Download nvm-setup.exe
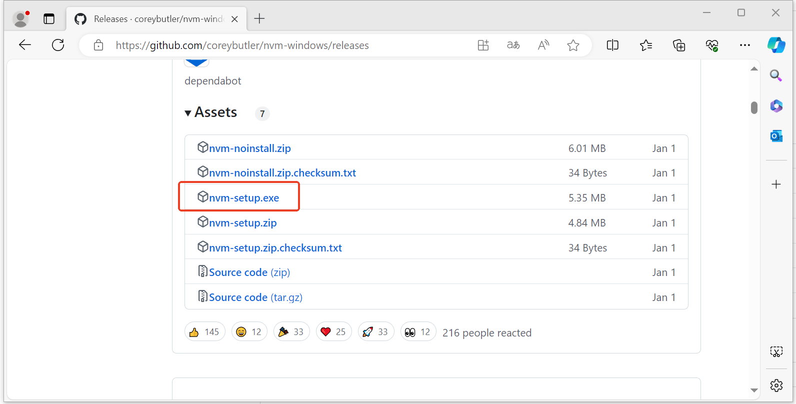796x404 pixels. click(243, 198)
